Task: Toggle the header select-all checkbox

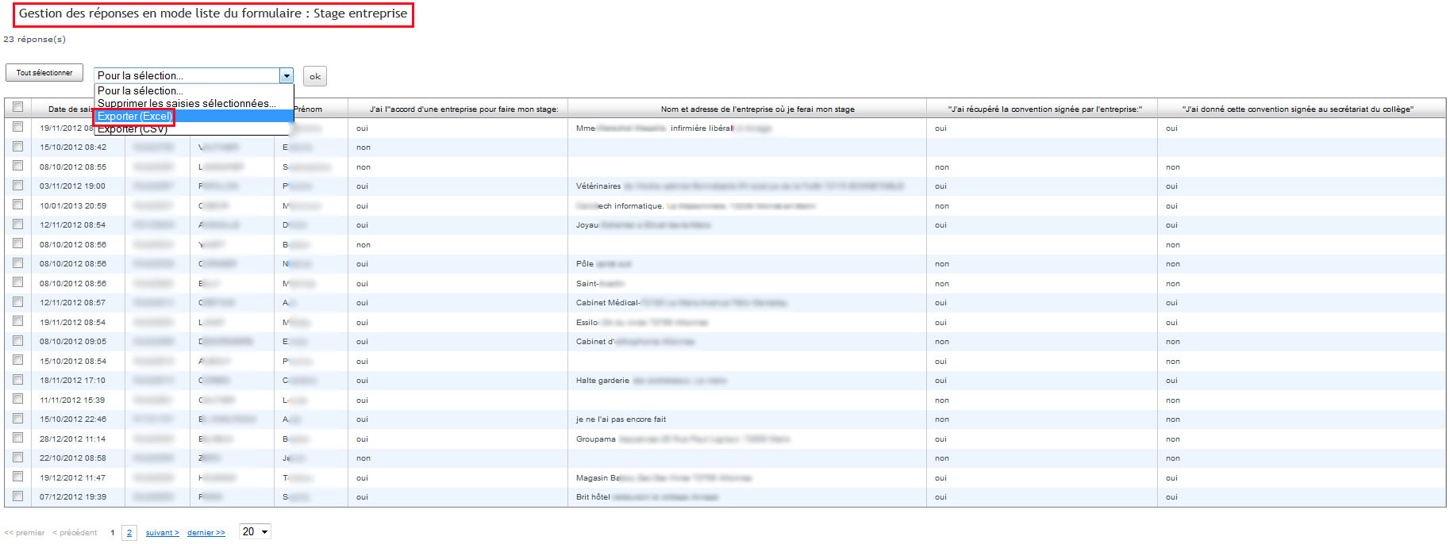Action: 17,107
